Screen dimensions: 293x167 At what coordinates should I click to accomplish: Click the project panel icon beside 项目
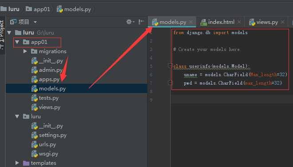pos(13,22)
